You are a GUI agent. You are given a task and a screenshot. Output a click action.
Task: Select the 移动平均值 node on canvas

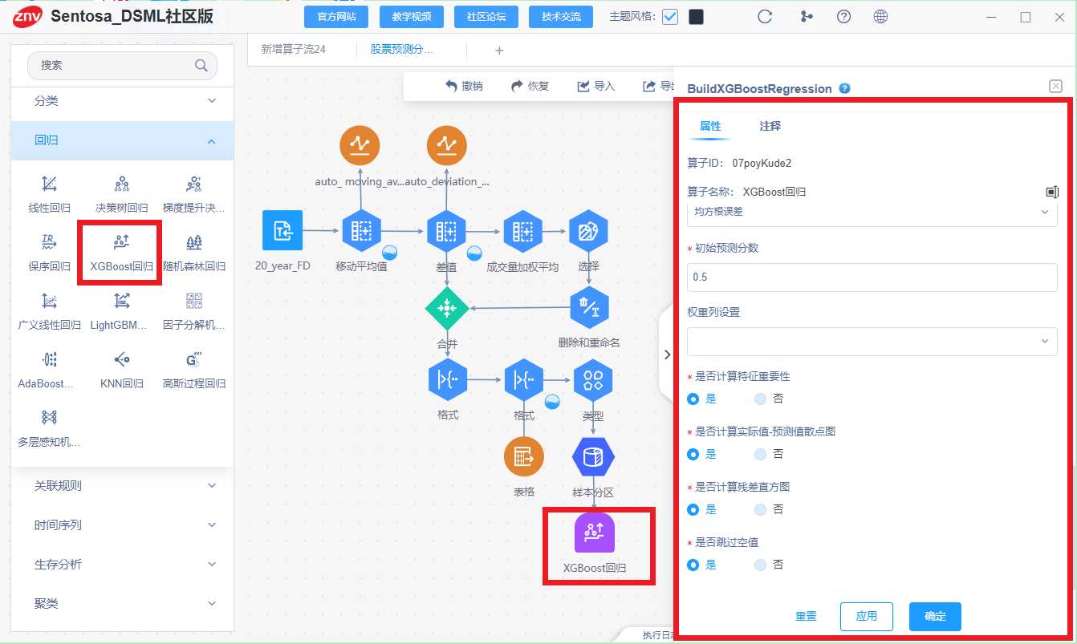tap(361, 231)
